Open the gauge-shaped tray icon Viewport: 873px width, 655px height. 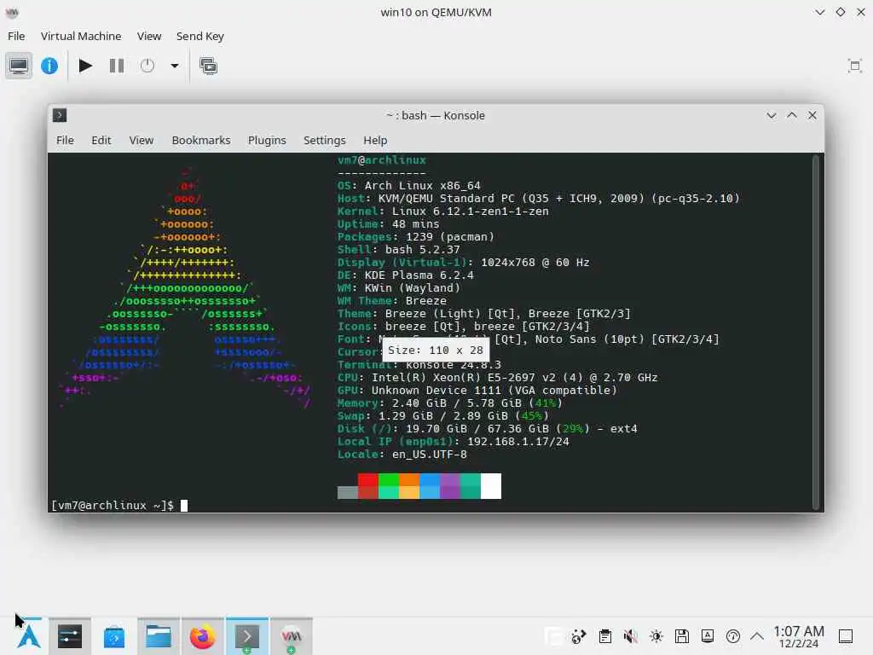pos(733,636)
